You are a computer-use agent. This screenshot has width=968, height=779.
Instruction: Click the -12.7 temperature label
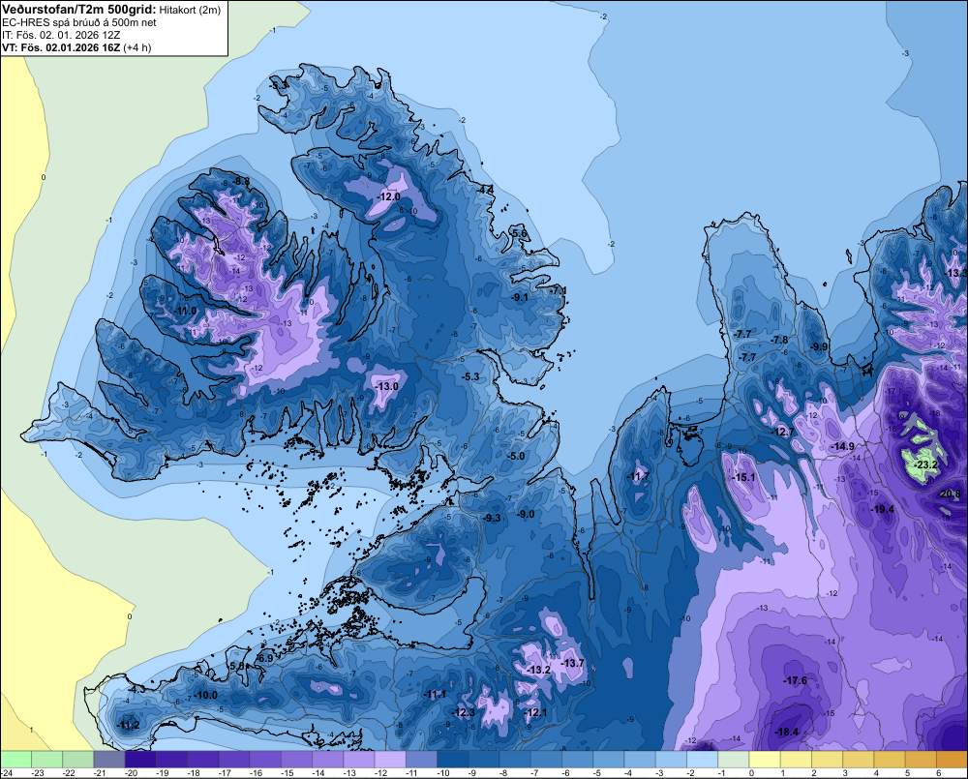783,432
